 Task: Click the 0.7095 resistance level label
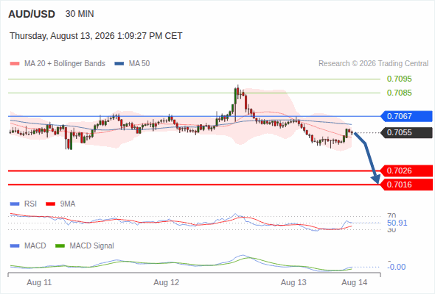coord(399,79)
